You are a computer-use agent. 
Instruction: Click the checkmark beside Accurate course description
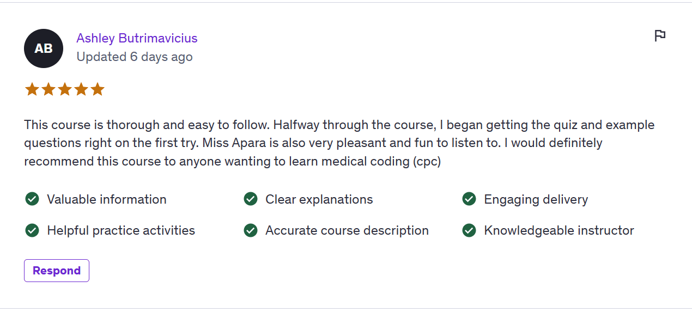(x=251, y=230)
